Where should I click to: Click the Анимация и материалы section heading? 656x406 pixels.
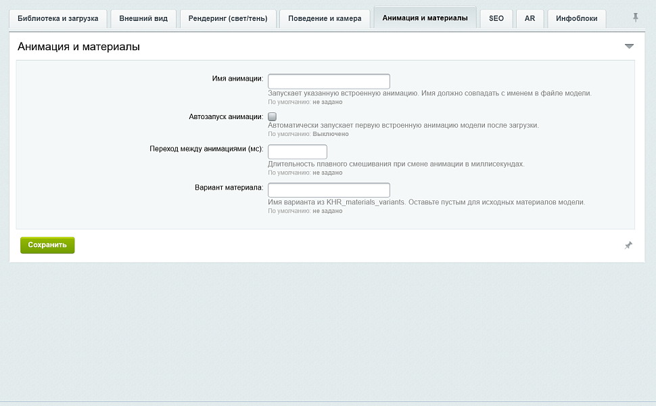click(x=78, y=47)
